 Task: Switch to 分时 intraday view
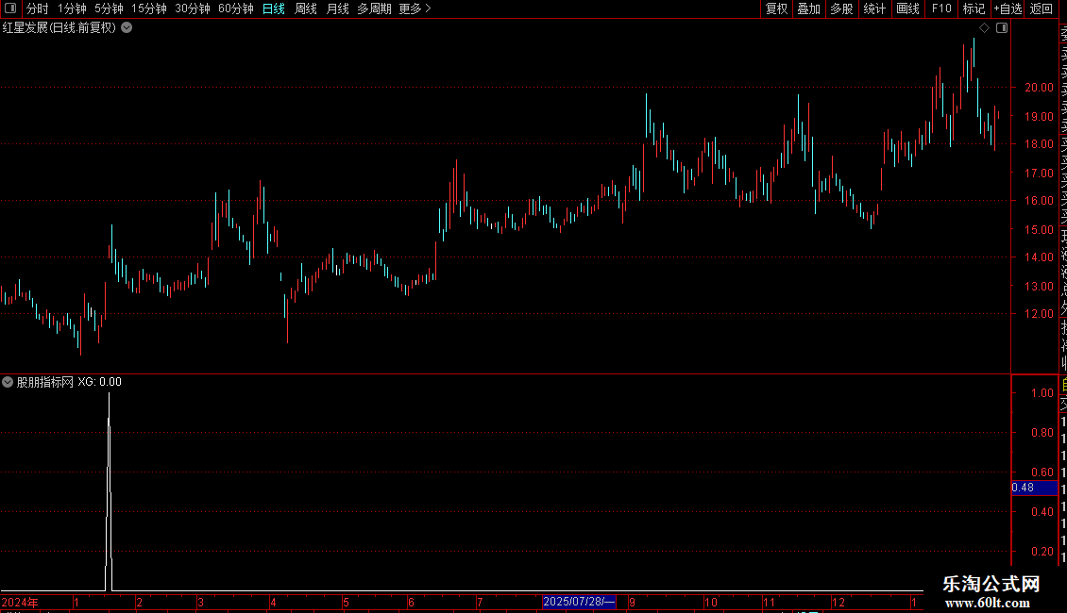coord(38,8)
